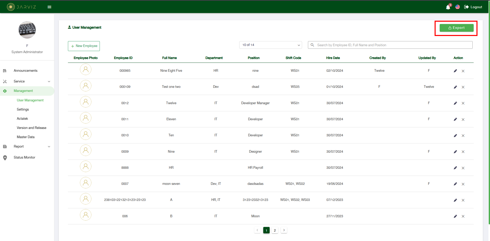Delete employee Twelve using X icon
The image size is (490, 241).
pyautogui.click(x=463, y=103)
